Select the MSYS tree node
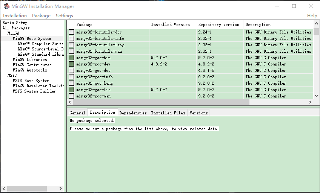The height and width of the screenshot is (193, 320). (x=12, y=75)
